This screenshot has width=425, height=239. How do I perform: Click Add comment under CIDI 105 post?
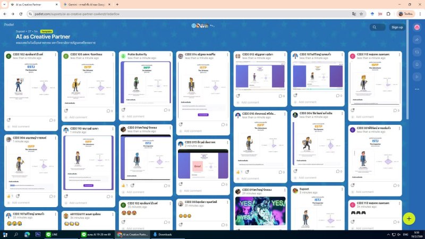click(x=78, y=117)
